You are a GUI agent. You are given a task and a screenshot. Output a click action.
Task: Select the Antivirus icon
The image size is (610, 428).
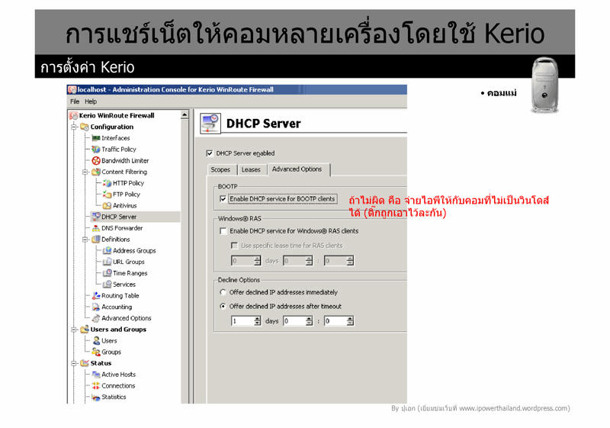click(107, 205)
